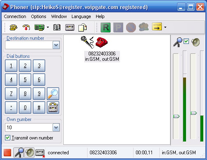Dial digit 1 on keypad
The height and width of the screenshot is (160, 207).
(x=11, y=66)
